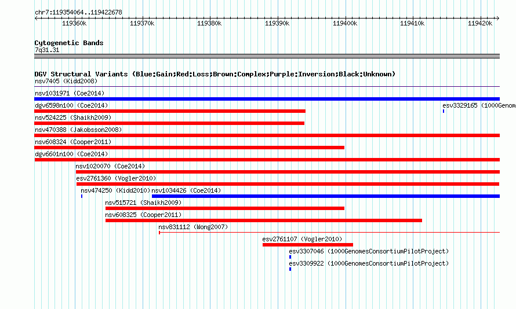Screen dimensions: 516x309
Task: Click the 7q31.31 band label
Action: click(x=47, y=50)
